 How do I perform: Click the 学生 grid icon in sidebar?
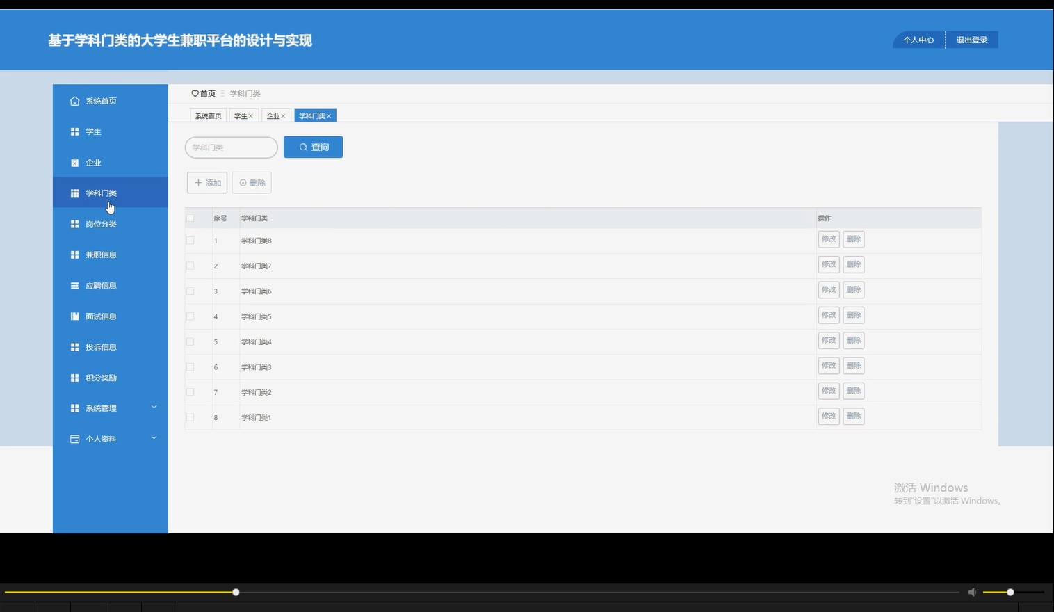tap(74, 131)
